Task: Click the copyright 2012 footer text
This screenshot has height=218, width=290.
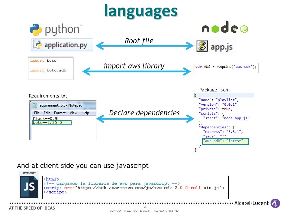Action: click(144, 211)
